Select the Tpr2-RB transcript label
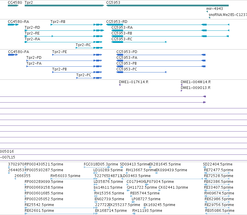 click(58, 22)
